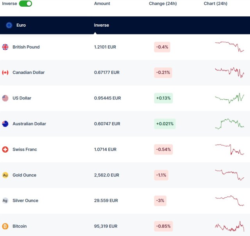
Task: Click the Change (24h) column header
Action: pos(162,4)
